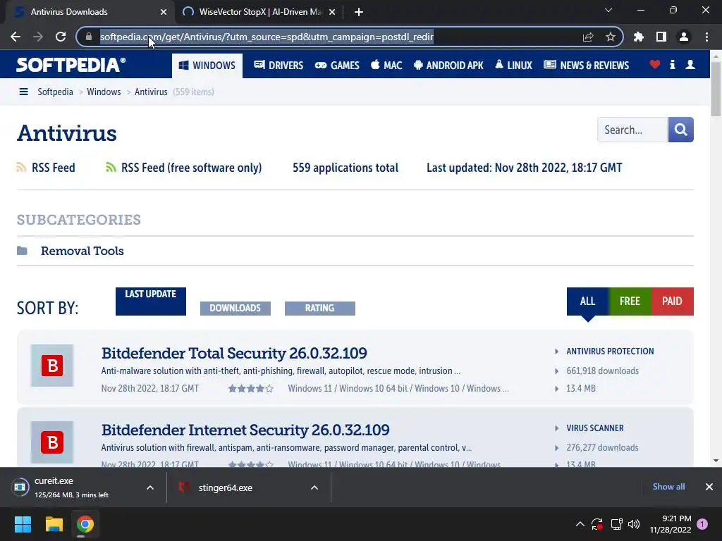Reload the Softpedia page
The height and width of the screenshot is (541, 722).
[x=61, y=37]
